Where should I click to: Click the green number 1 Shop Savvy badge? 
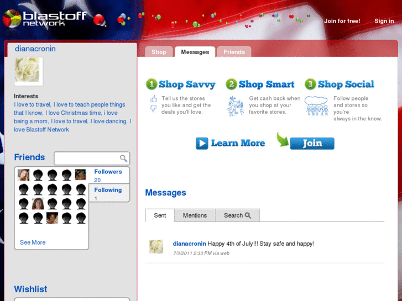(152, 85)
